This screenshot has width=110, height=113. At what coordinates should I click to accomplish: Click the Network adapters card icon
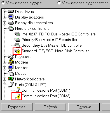point(11,79)
